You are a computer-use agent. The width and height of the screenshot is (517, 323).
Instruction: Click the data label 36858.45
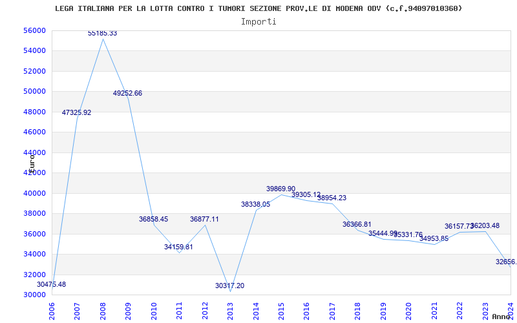153,219
